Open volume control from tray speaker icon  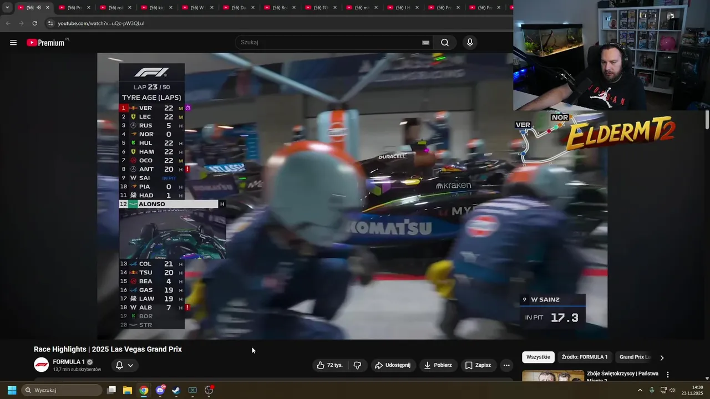672,390
